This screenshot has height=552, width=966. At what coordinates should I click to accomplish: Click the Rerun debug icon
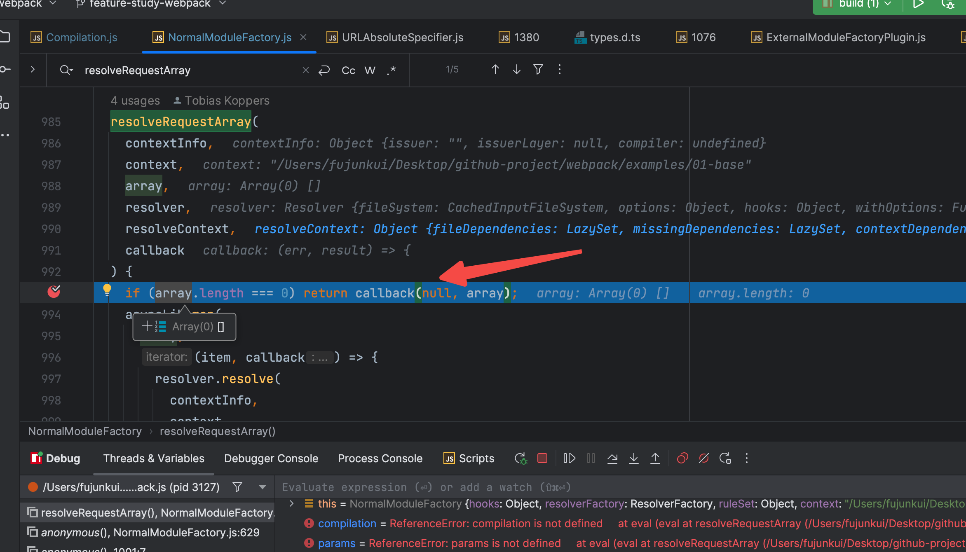[x=521, y=458]
